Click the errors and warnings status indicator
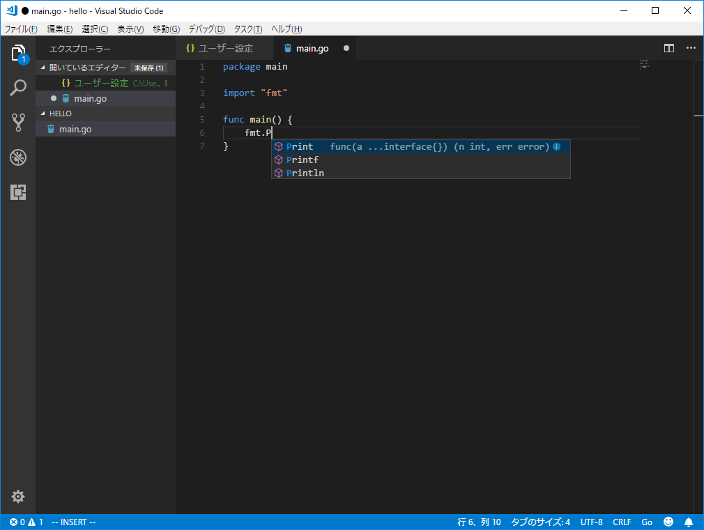This screenshot has height=530, width=704. (x=26, y=522)
